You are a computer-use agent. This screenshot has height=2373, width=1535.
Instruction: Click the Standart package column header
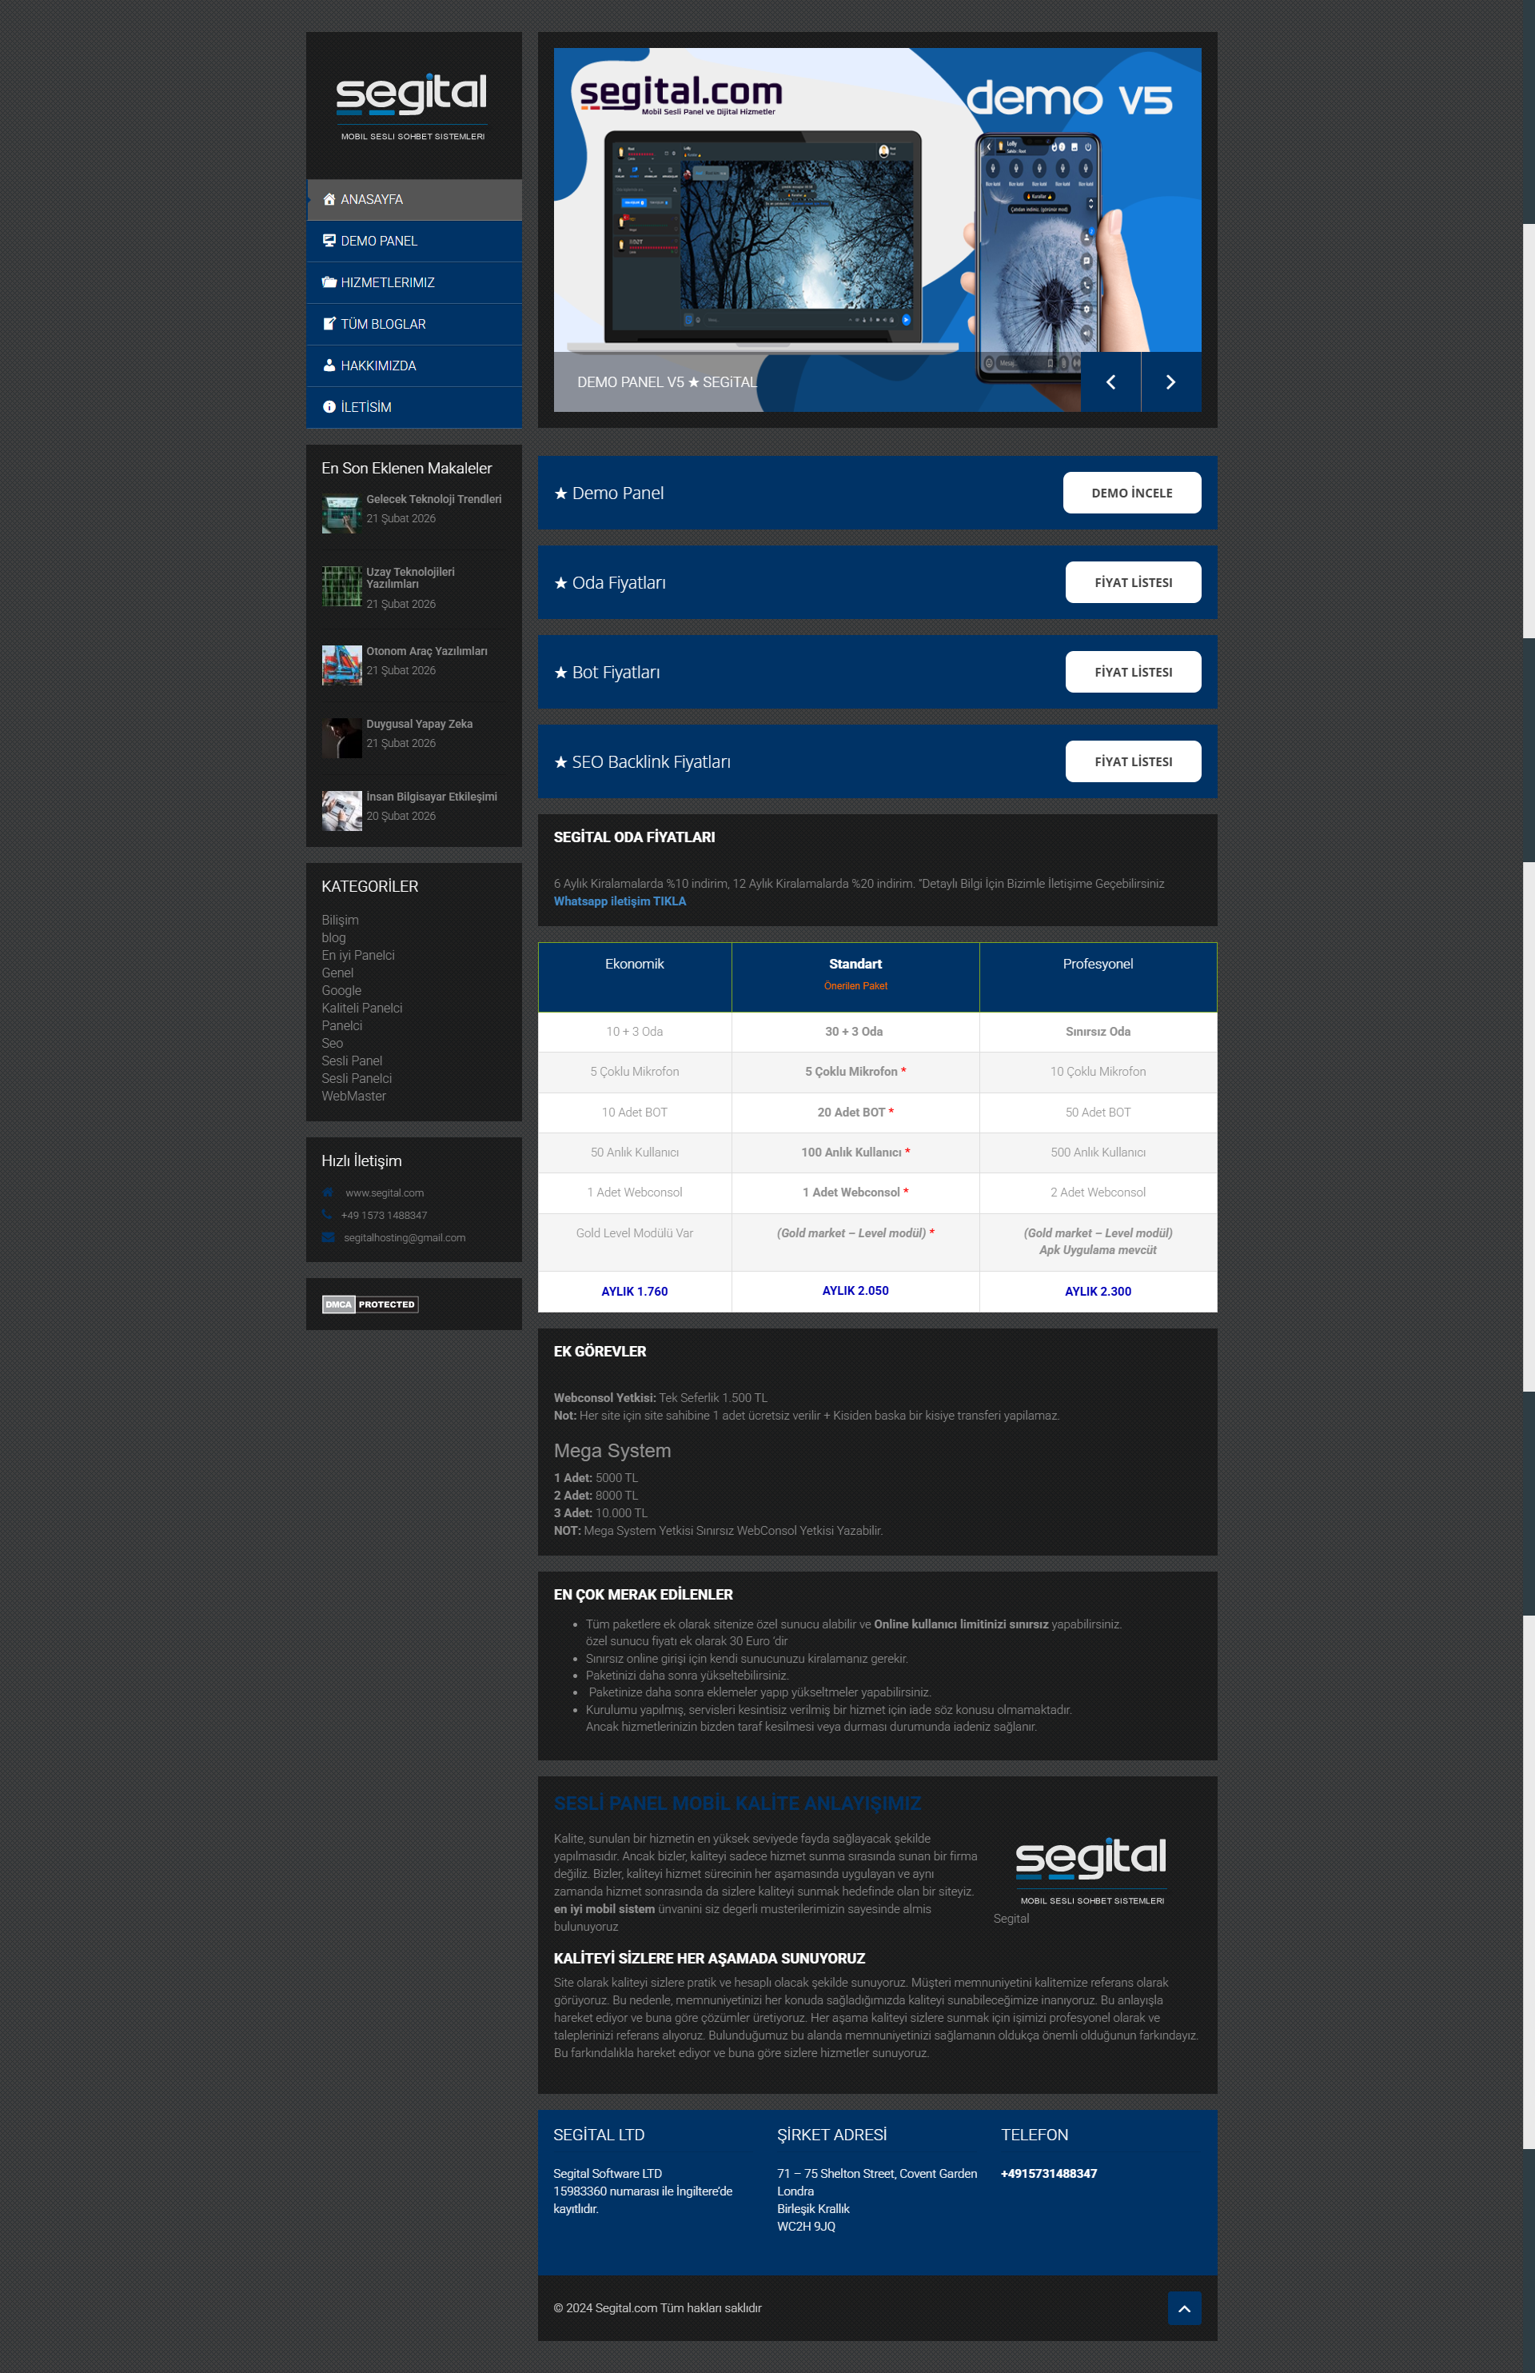tap(855, 977)
